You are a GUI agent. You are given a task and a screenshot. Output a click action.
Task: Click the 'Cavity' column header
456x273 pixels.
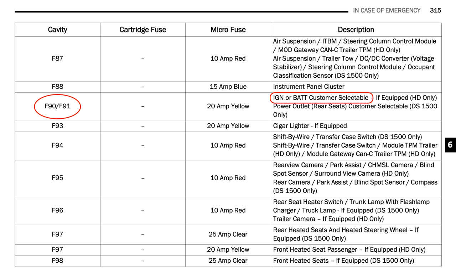(57, 30)
